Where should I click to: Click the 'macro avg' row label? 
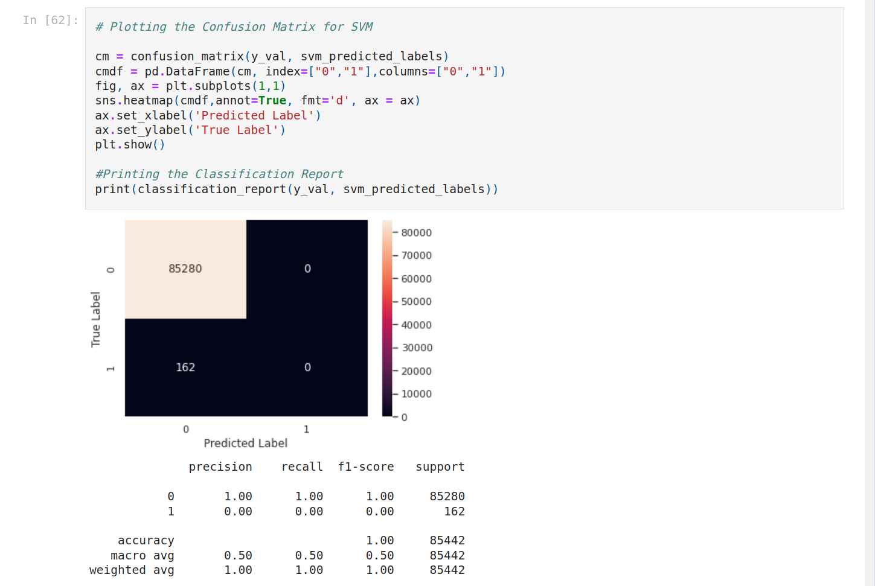click(143, 555)
